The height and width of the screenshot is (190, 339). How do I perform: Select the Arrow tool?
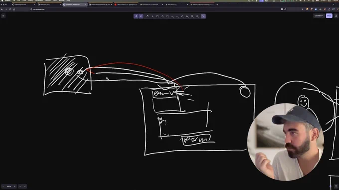(x=172, y=16)
